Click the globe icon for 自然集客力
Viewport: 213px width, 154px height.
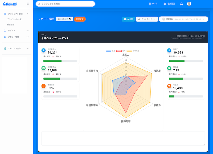[43, 50]
